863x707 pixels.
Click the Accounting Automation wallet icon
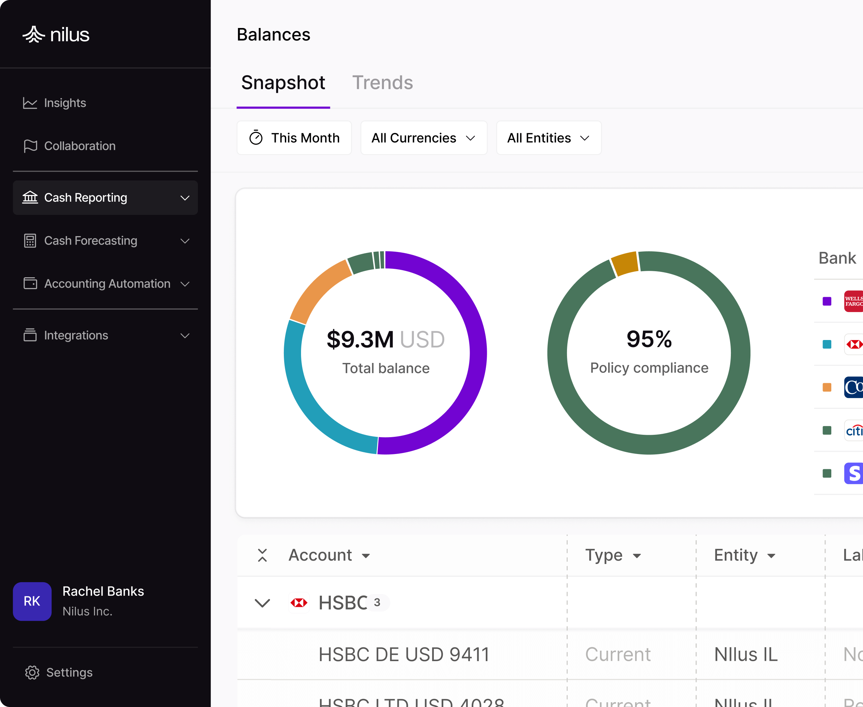(30, 283)
